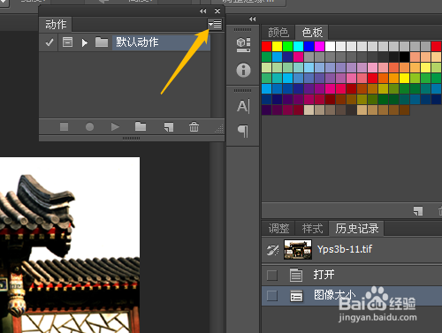The height and width of the screenshot is (333, 442).
Task: Expand the 默认动作 action set triangle
Action: pyautogui.click(x=85, y=43)
